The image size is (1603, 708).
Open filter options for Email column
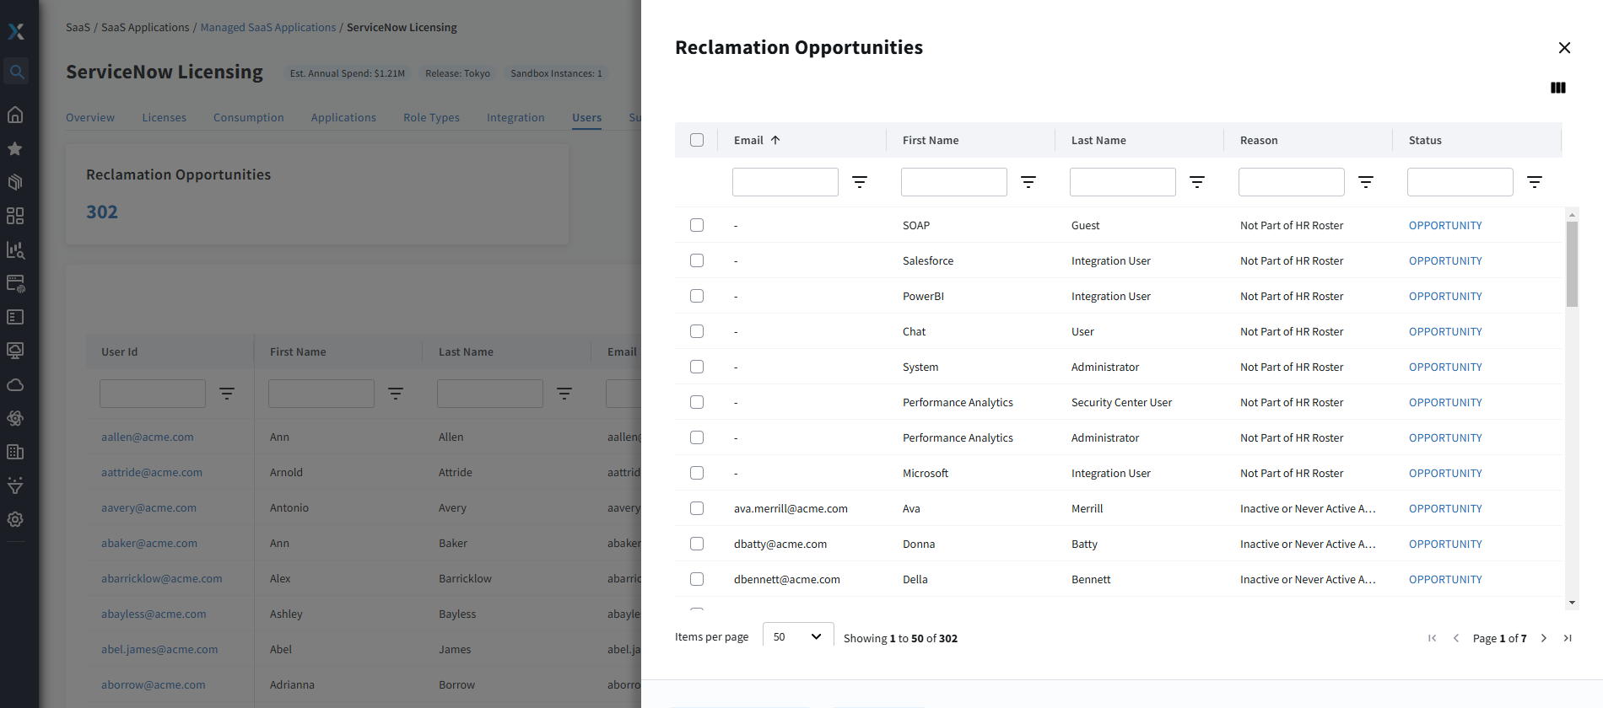(859, 182)
